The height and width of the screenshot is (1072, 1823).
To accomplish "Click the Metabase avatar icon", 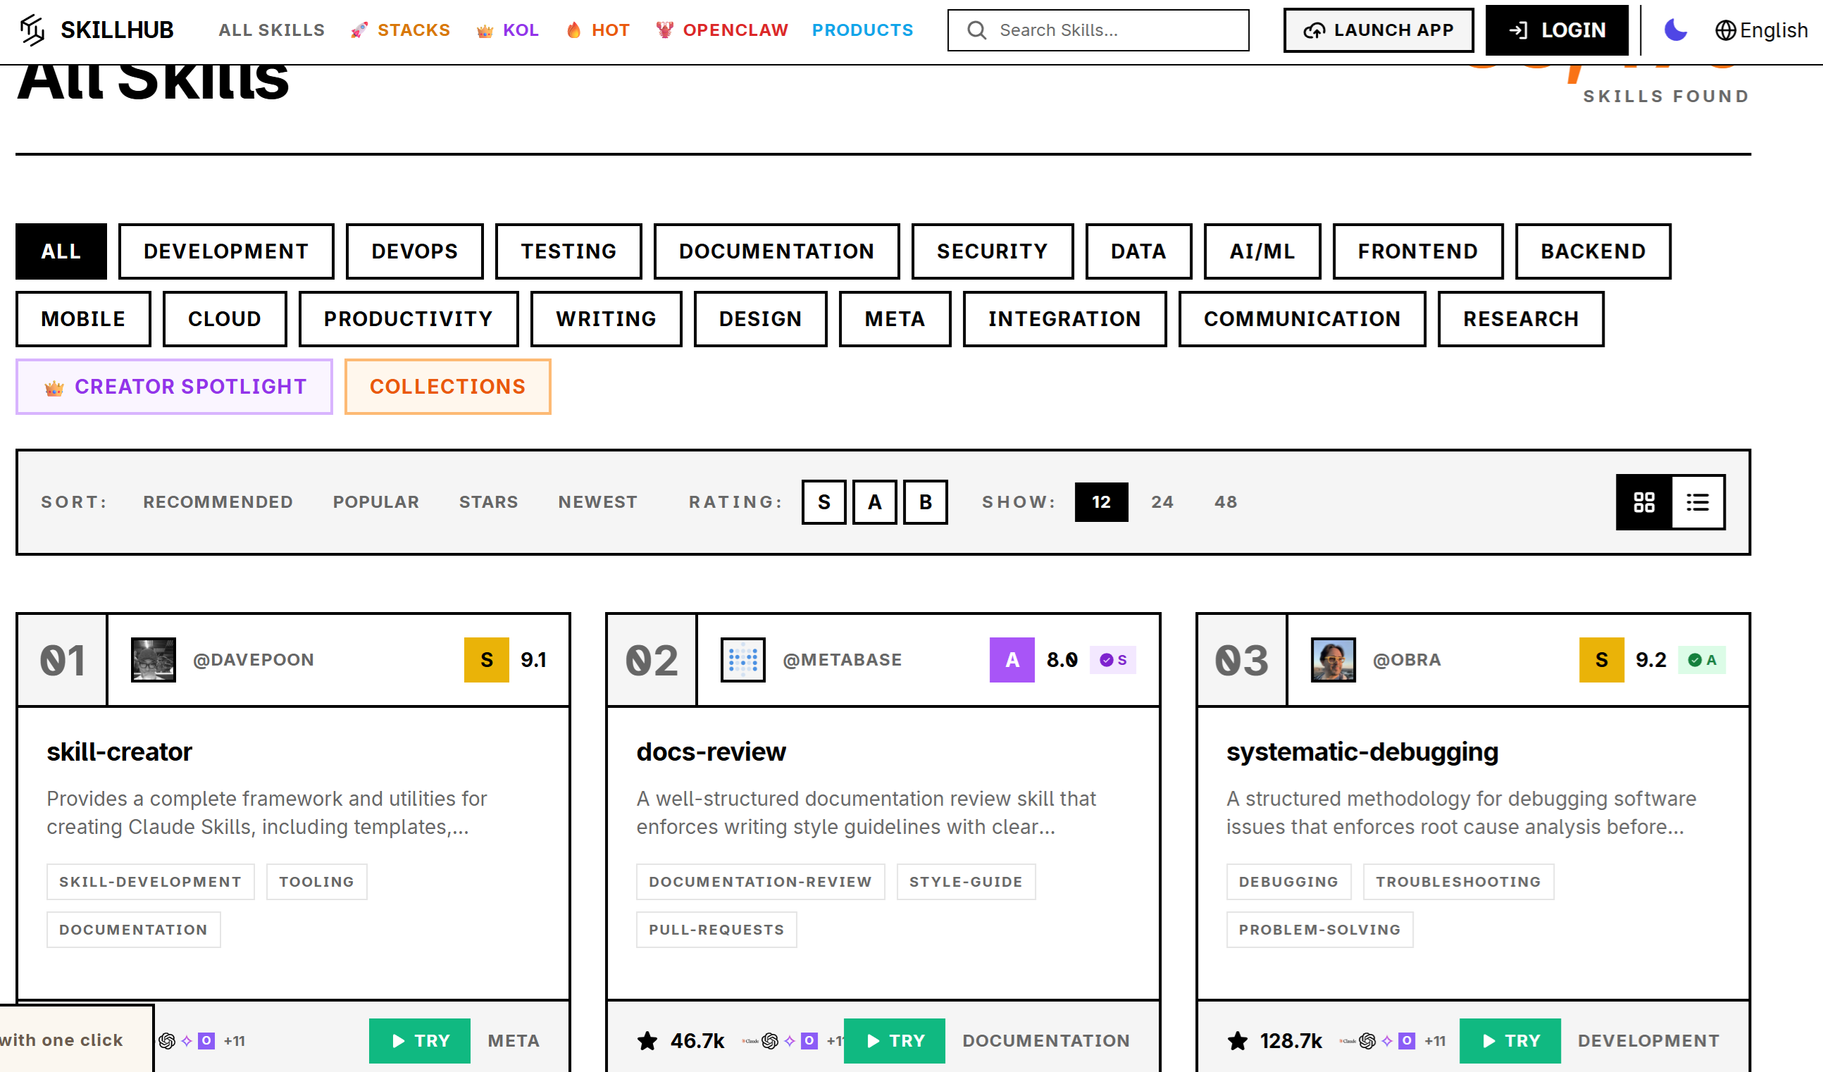I will pyautogui.click(x=743, y=660).
